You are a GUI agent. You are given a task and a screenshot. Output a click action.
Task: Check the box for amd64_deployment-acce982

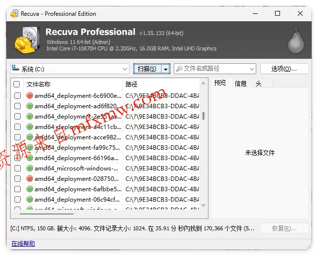(18, 137)
